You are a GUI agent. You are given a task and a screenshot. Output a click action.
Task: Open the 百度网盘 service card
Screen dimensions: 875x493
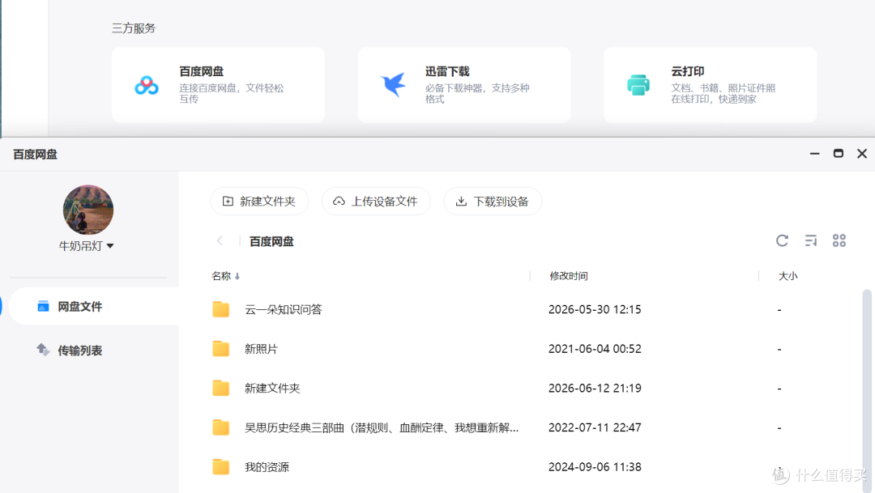click(x=218, y=85)
